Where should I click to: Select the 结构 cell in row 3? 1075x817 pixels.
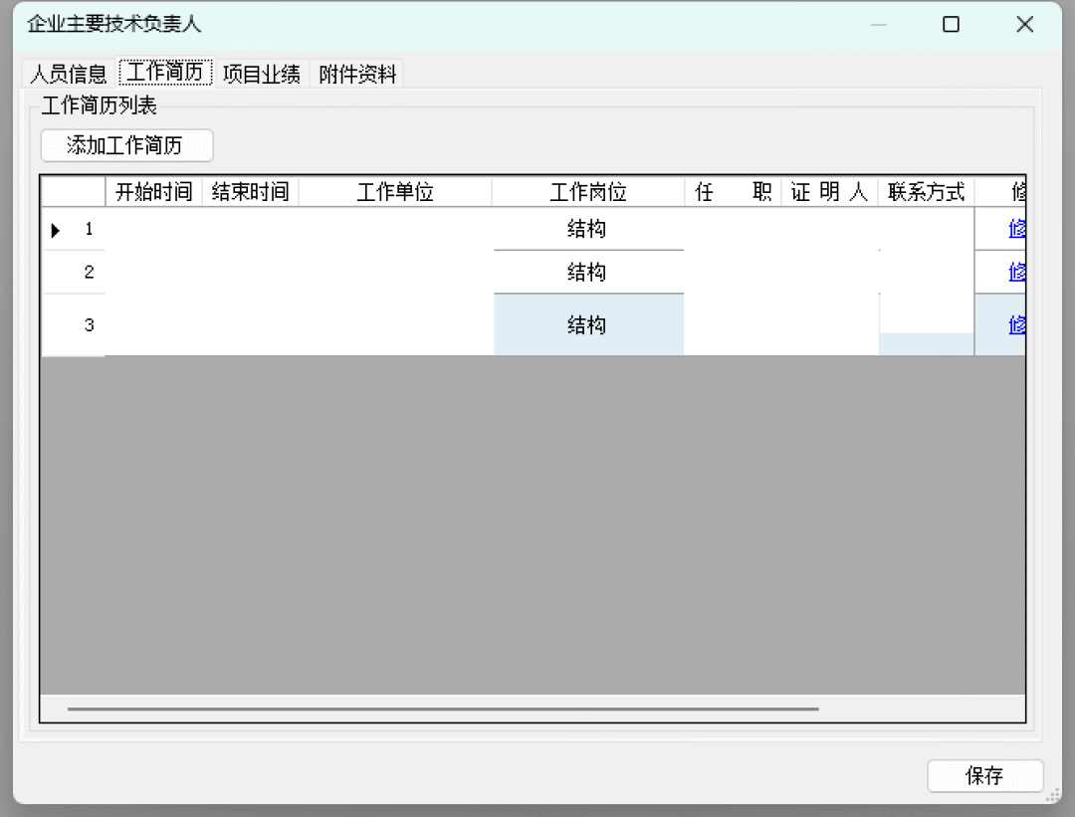[588, 325]
